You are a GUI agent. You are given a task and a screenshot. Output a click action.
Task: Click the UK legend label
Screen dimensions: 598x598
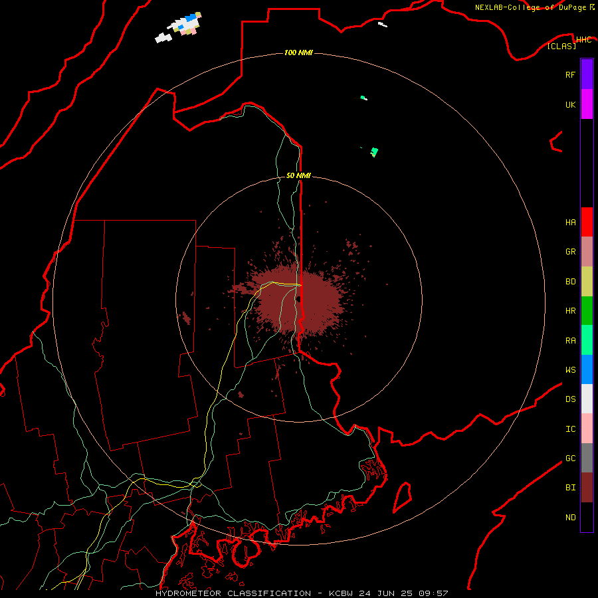click(570, 104)
